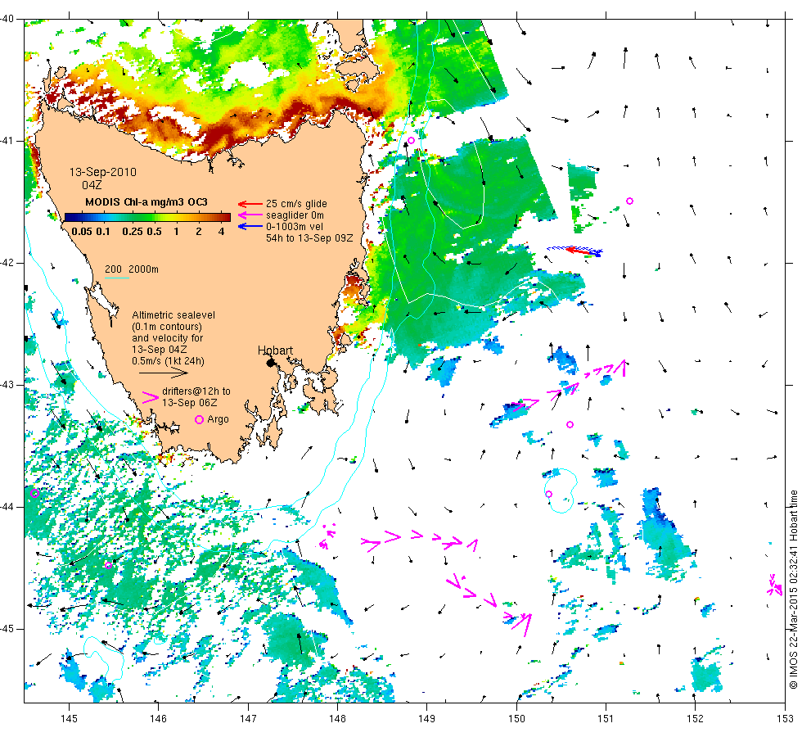Image resolution: width=802 pixels, height=737 pixels.
Task: Click the seaglider track near 42S 150.7E
Action: tap(574, 251)
